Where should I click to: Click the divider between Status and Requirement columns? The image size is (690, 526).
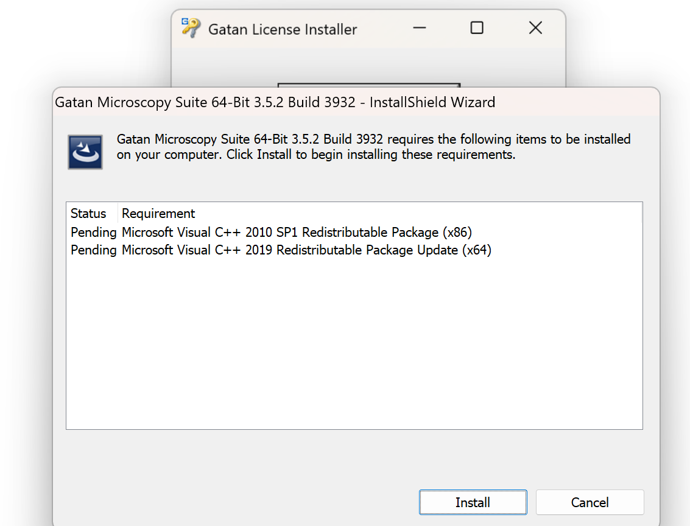118,214
